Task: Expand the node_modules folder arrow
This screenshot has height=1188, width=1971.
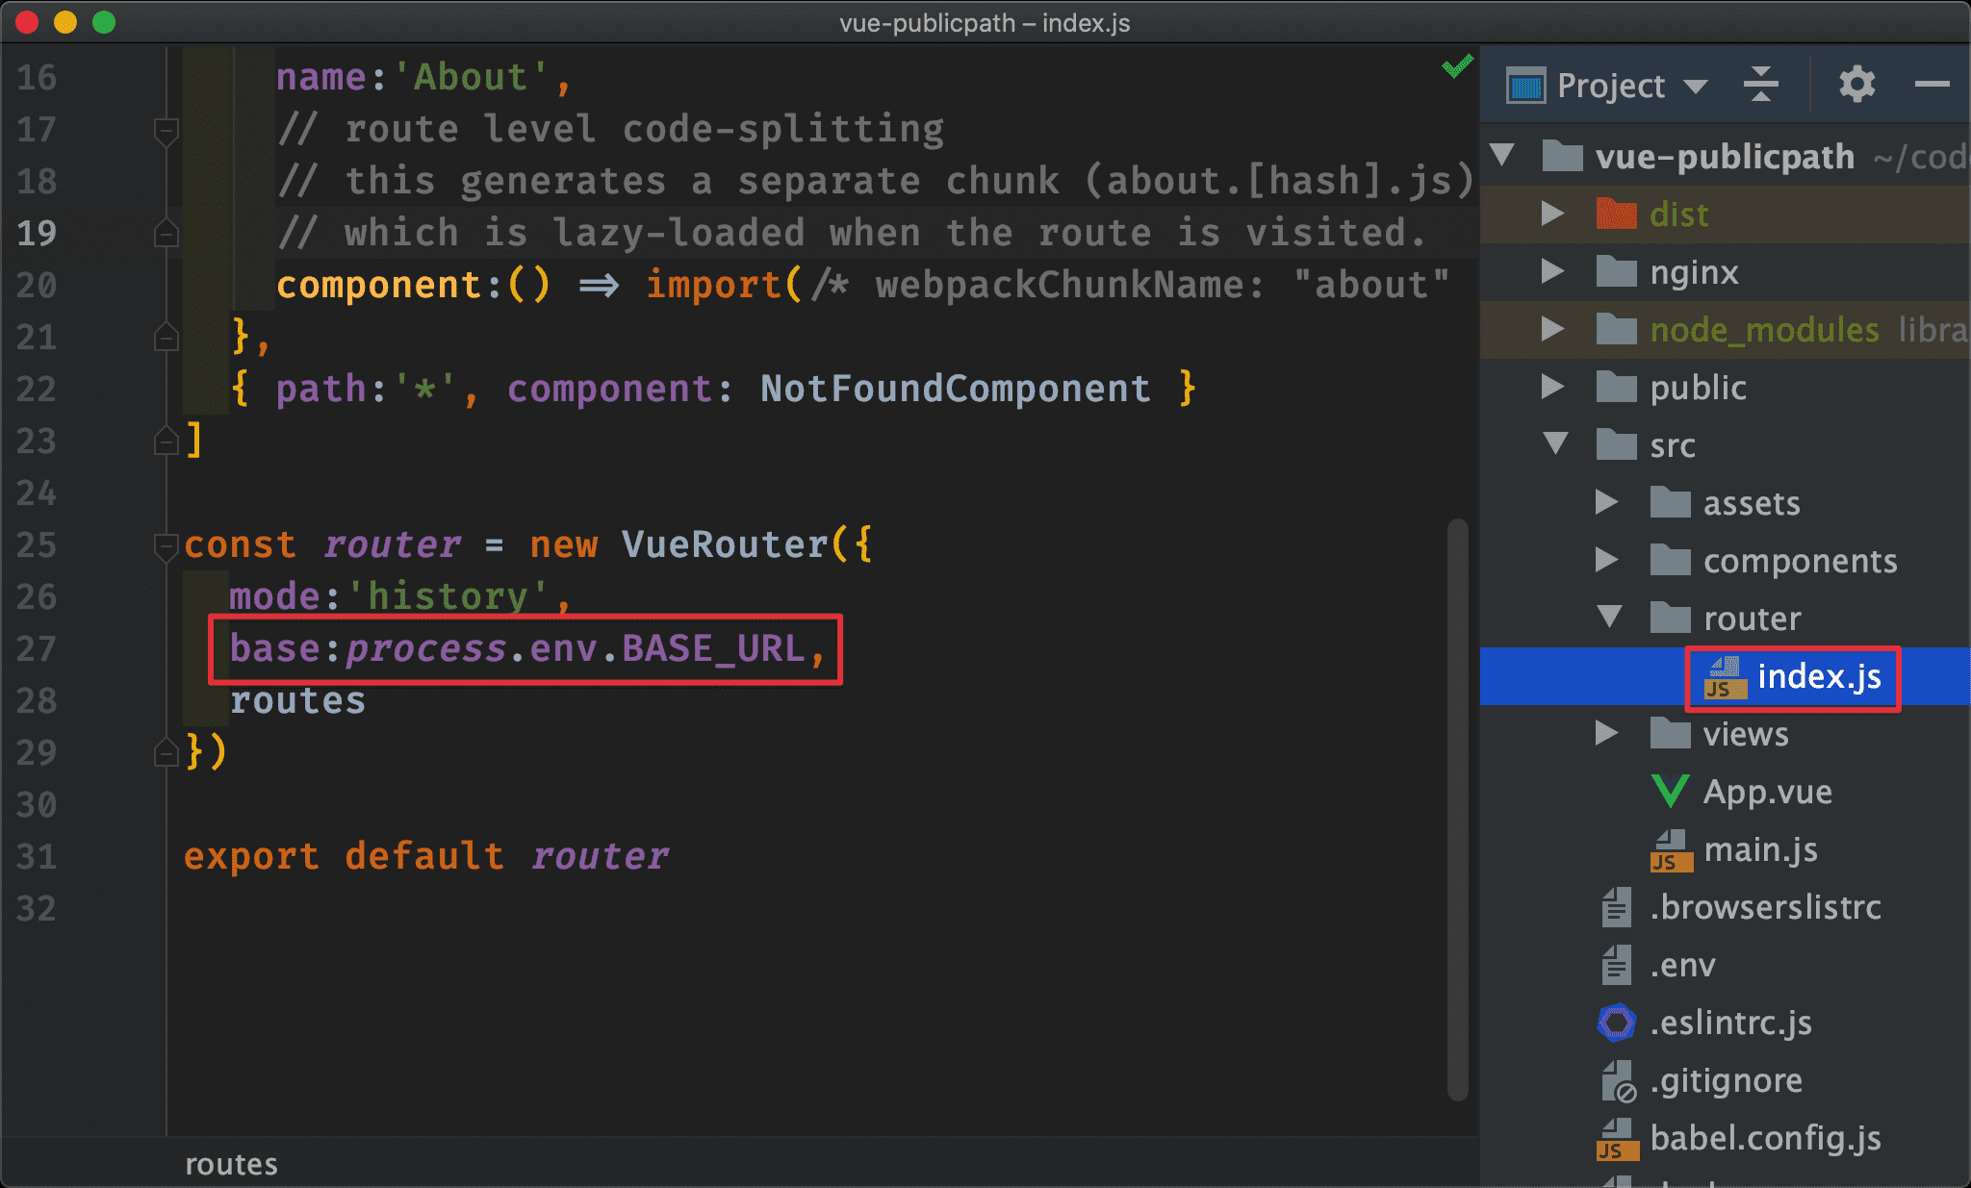Action: click(x=1552, y=329)
